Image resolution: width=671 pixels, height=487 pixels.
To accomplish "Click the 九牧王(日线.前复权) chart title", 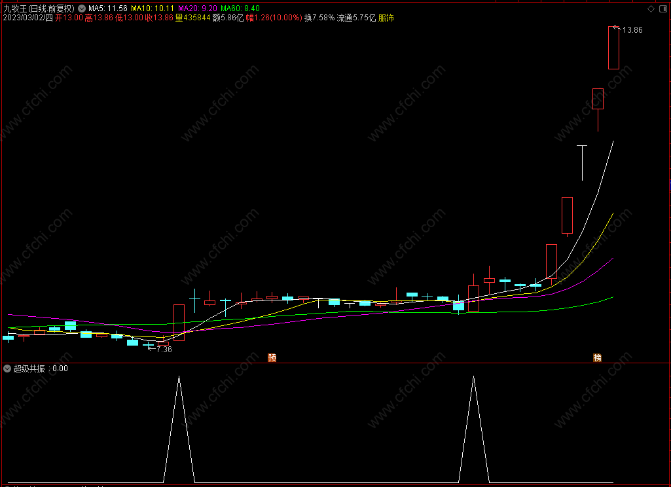I will click(39, 9).
